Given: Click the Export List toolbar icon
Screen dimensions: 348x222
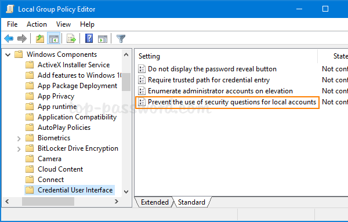Looking at the screenshot, I should (x=71, y=39).
